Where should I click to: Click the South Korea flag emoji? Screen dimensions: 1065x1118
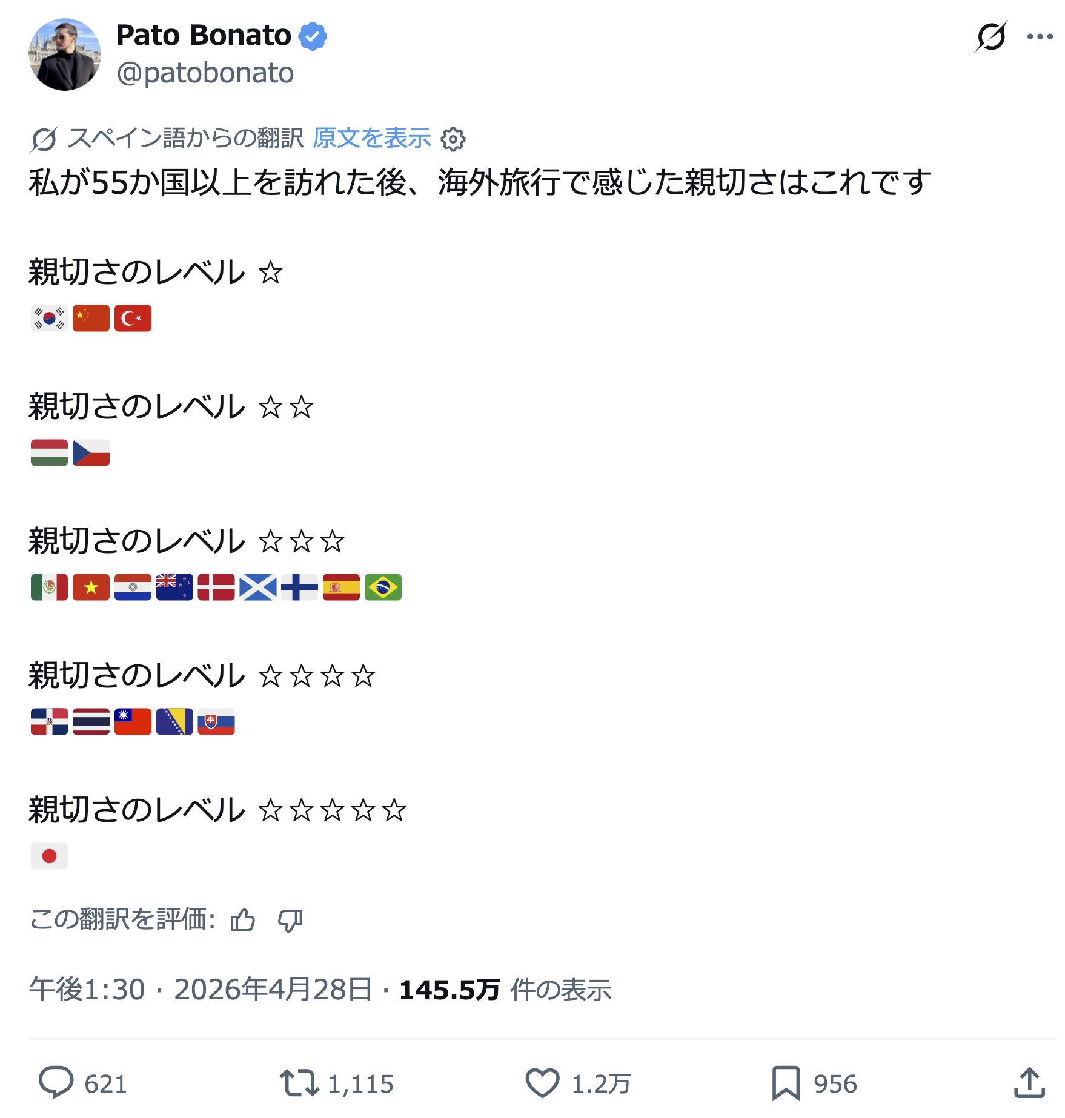click(x=49, y=318)
